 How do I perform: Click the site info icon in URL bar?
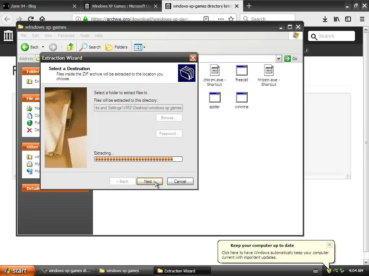coord(78,19)
